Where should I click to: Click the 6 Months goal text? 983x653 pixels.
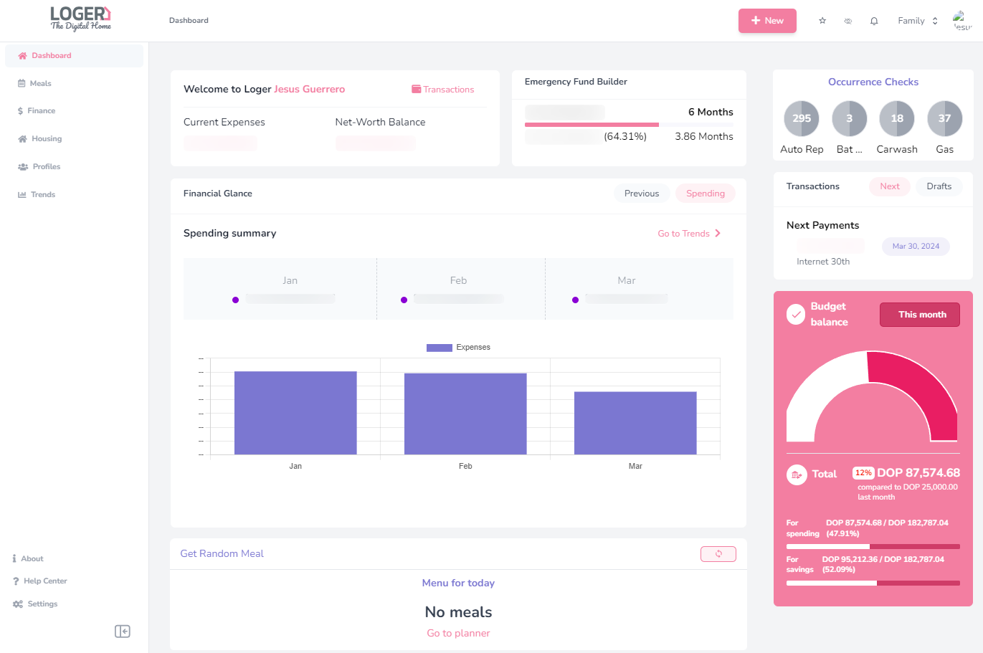point(711,112)
